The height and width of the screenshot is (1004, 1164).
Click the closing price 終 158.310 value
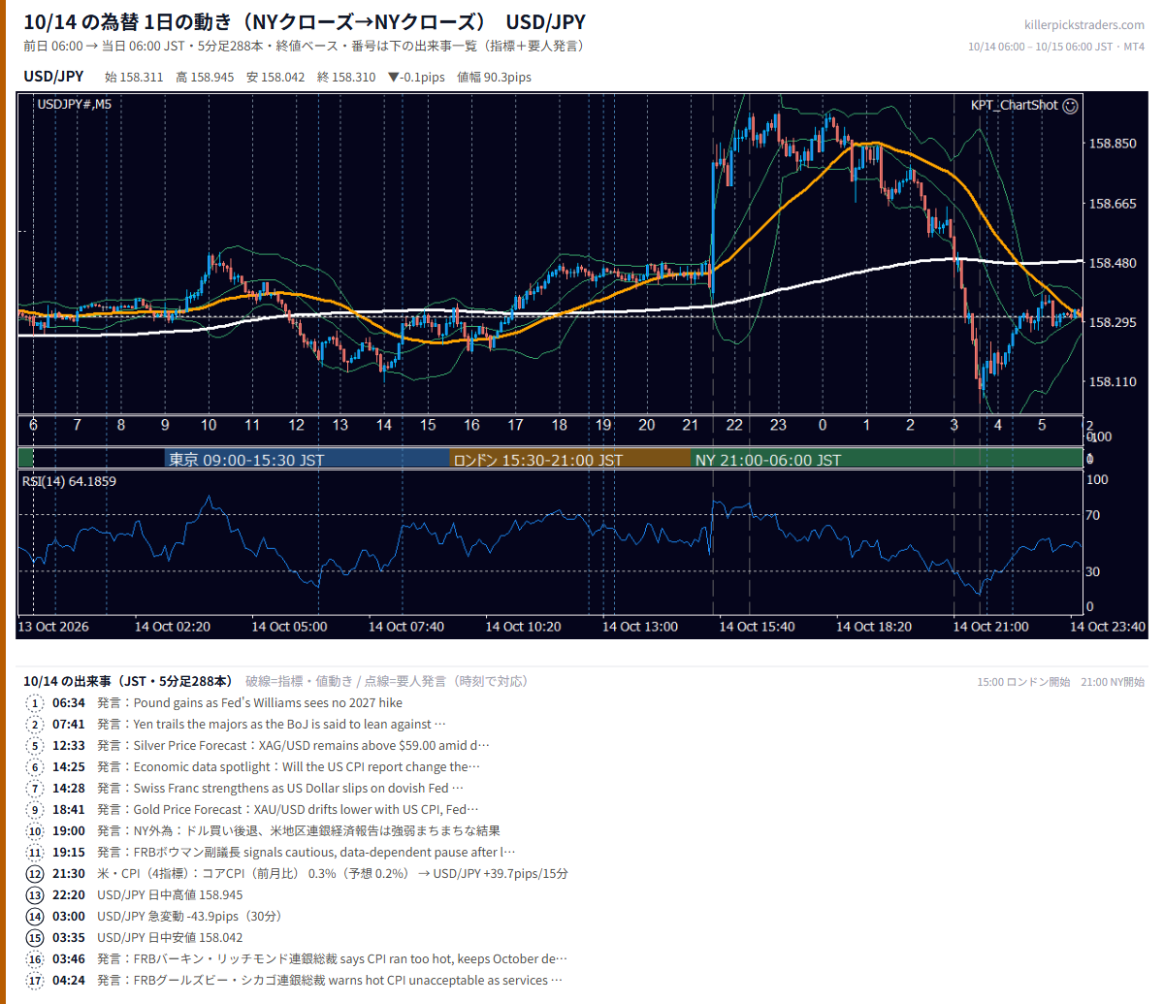[x=346, y=78]
